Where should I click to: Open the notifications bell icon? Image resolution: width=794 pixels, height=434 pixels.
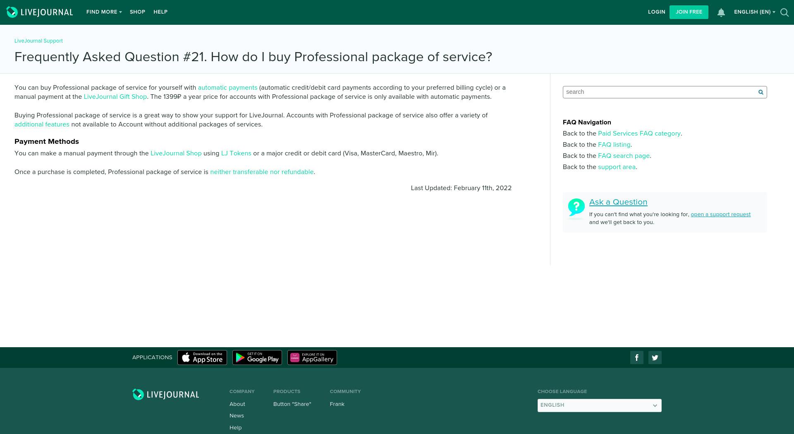point(721,12)
